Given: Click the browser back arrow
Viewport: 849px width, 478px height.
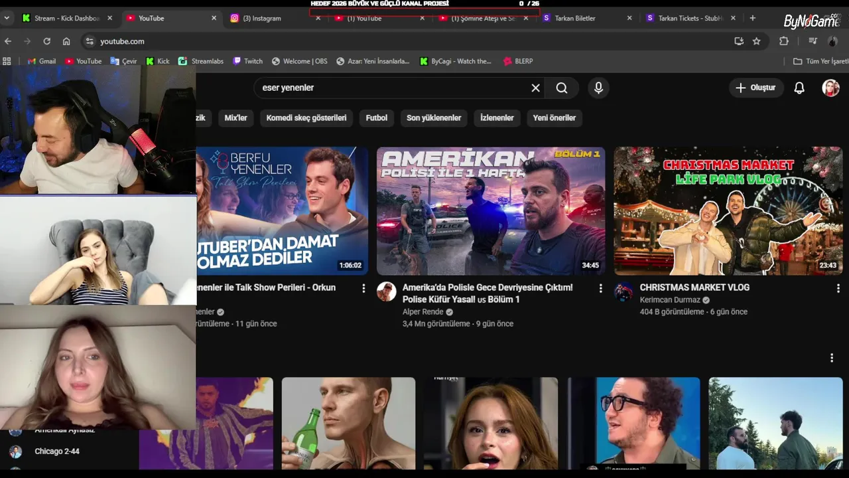Looking at the screenshot, I should [x=8, y=41].
